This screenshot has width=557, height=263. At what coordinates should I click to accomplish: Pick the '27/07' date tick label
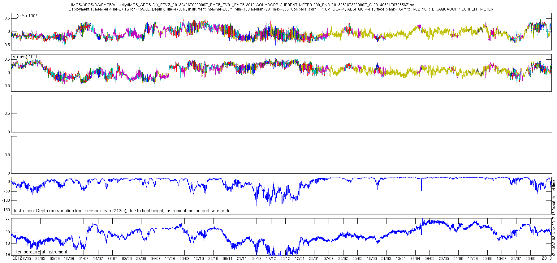(112, 259)
